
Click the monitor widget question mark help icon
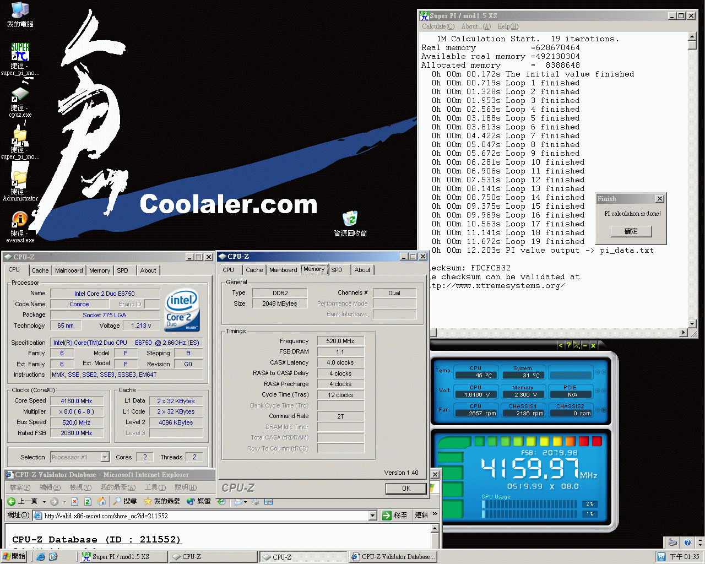pyautogui.click(x=568, y=345)
